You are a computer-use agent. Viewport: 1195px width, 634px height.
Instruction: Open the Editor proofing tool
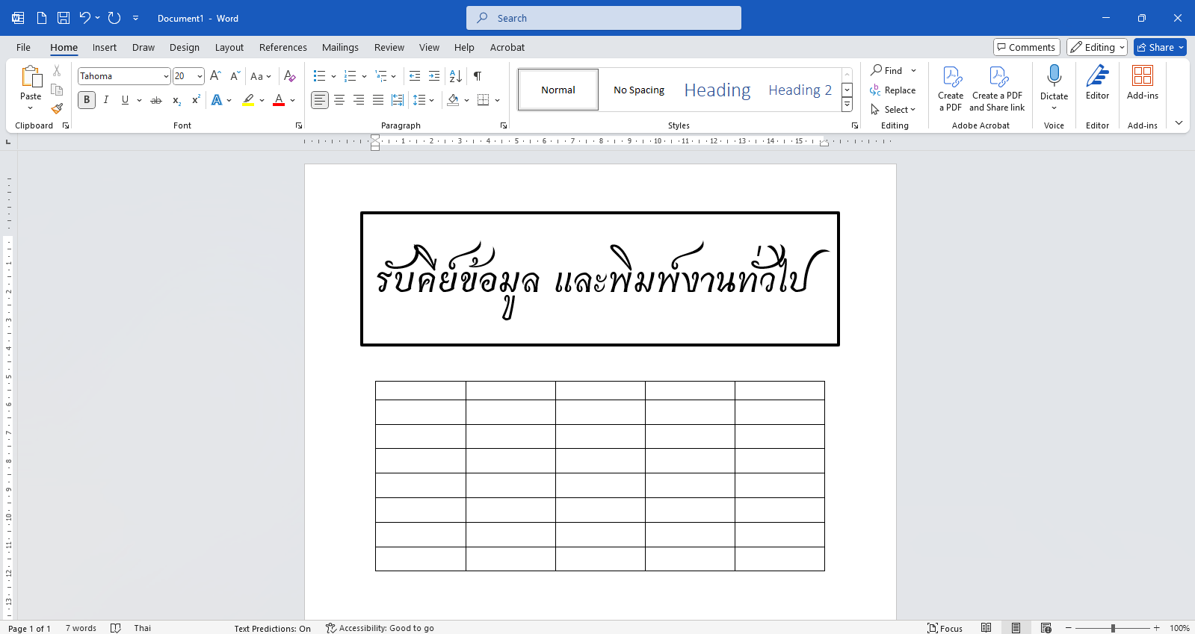(x=1097, y=82)
